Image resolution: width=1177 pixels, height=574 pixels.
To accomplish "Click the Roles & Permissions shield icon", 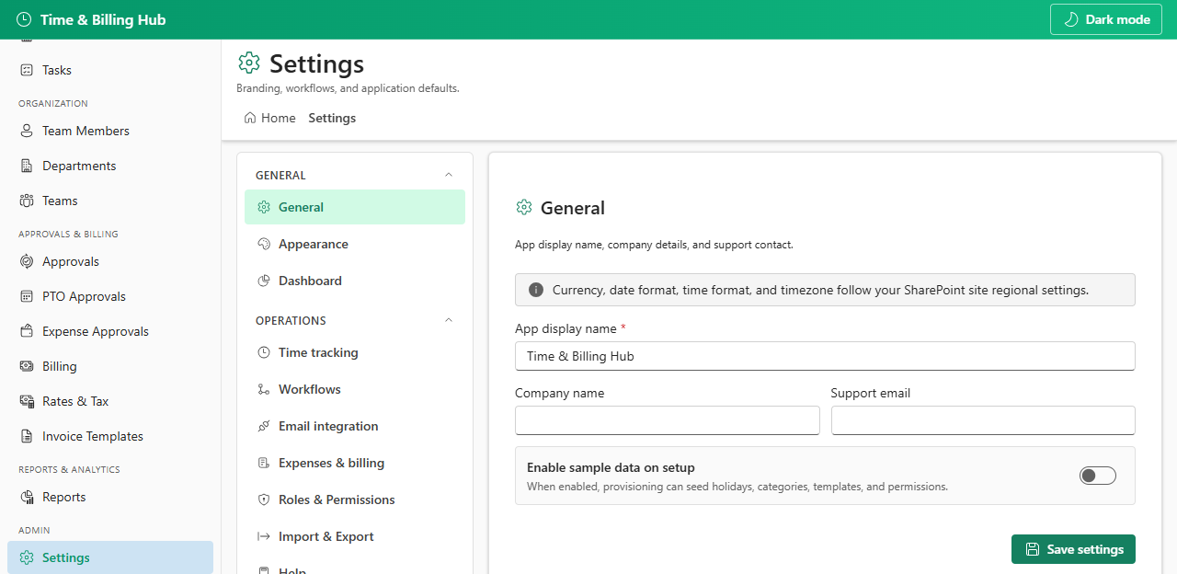I will [264, 499].
